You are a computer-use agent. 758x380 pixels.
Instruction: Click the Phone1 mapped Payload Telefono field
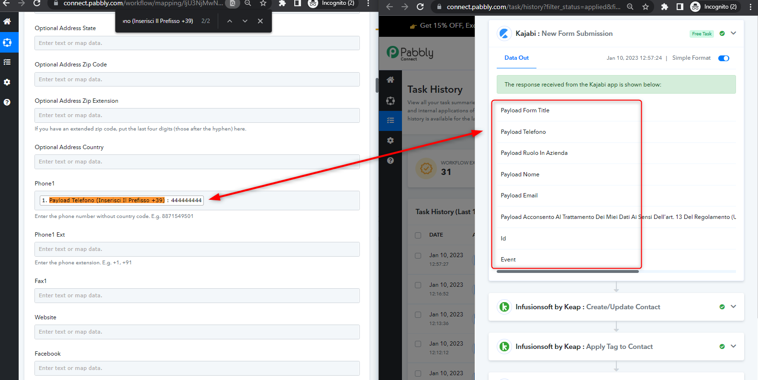pos(197,200)
